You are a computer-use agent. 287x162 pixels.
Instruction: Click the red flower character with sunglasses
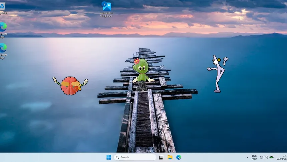point(70,86)
